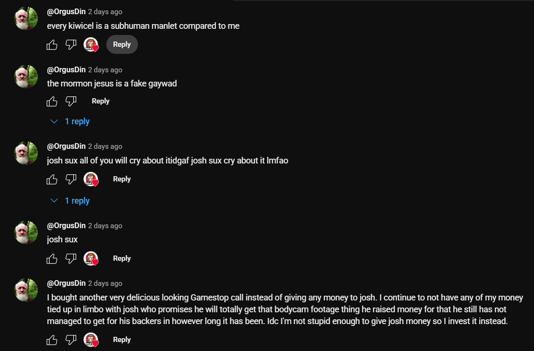This screenshot has width=534, height=351.
Task: Dislike the 'mormon jesus' comment
Action: pyautogui.click(x=71, y=101)
